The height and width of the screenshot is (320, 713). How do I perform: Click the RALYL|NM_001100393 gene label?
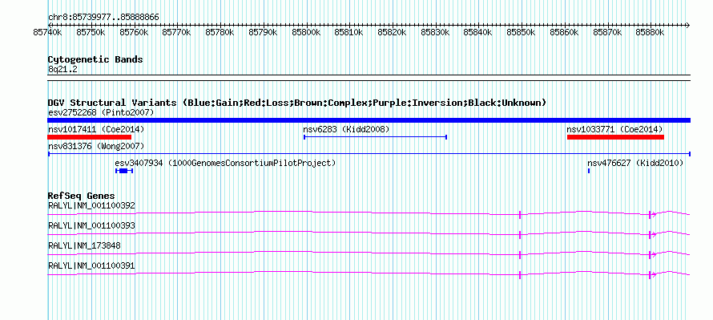pos(91,226)
